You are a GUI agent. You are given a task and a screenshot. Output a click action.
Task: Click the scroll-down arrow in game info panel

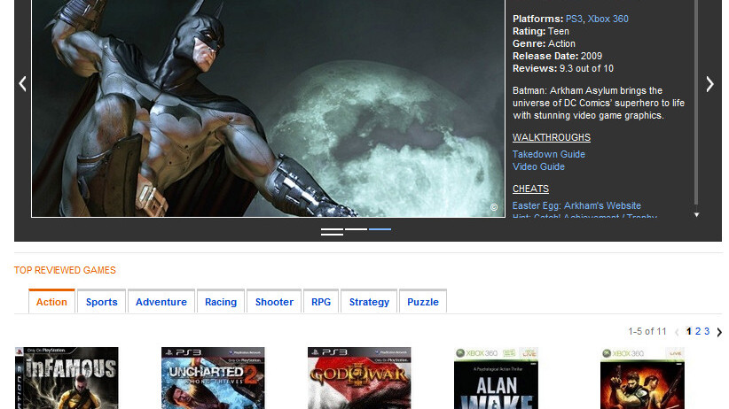pyautogui.click(x=696, y=214)
